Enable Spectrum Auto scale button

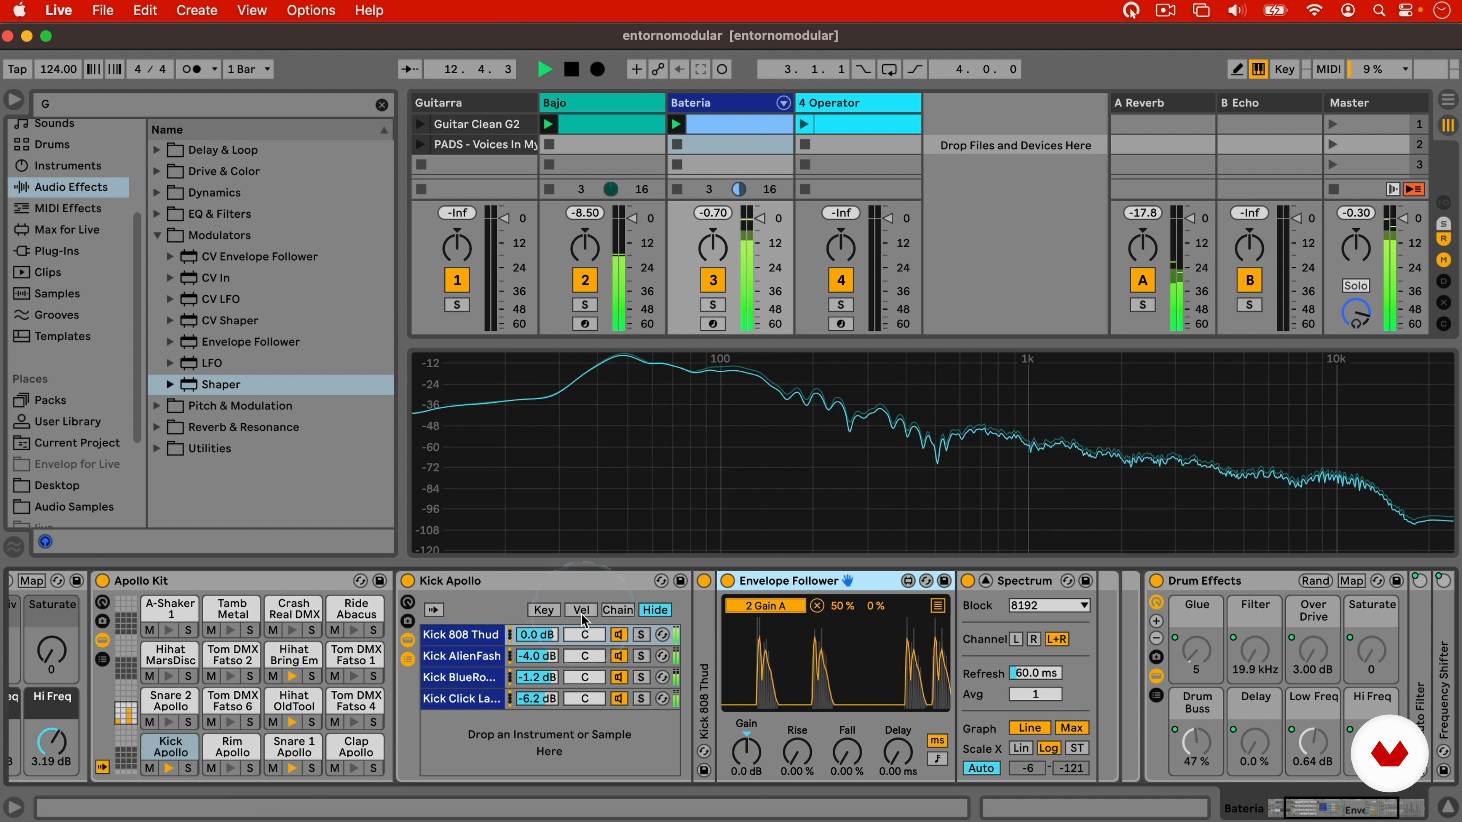pyautogui.click(x=981, y=768)
